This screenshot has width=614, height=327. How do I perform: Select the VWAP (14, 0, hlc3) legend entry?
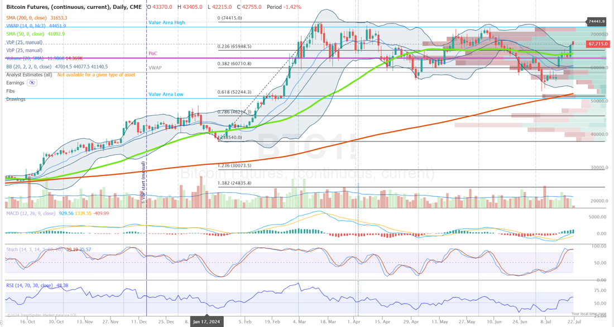coord(36,26)
